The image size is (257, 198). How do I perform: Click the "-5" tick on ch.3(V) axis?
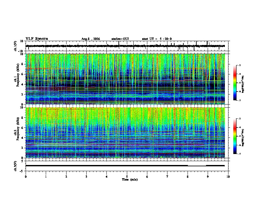(x=22, y=171)
